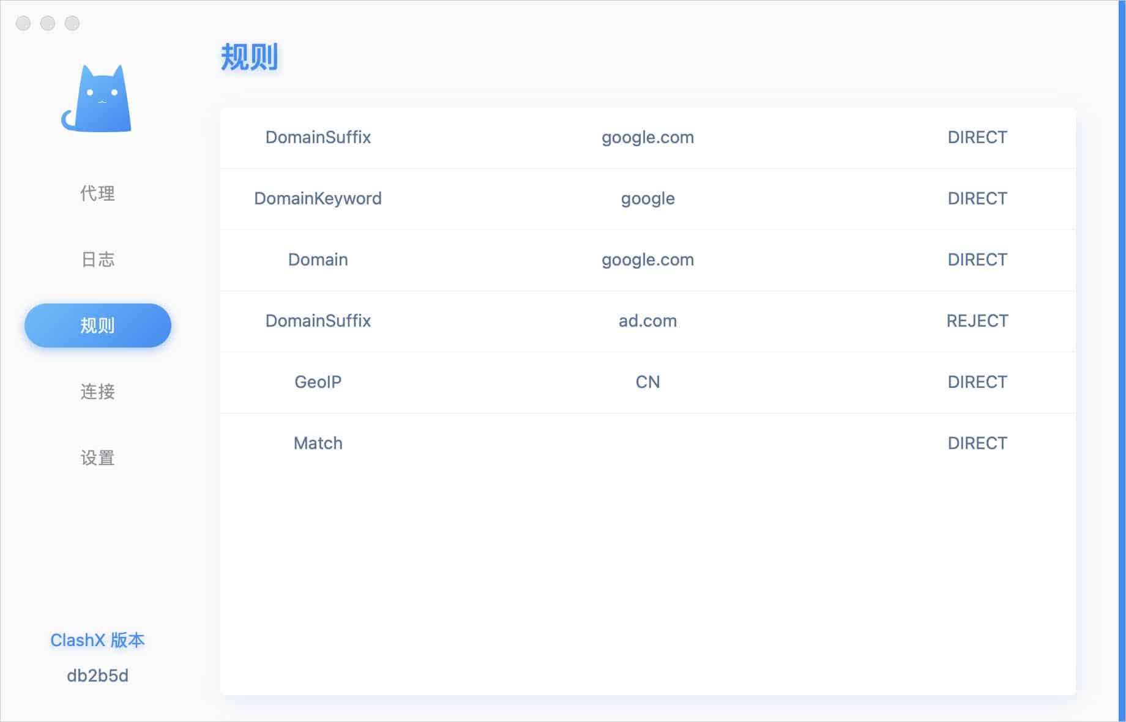Click the Domain rule type cell

point(318,259)
